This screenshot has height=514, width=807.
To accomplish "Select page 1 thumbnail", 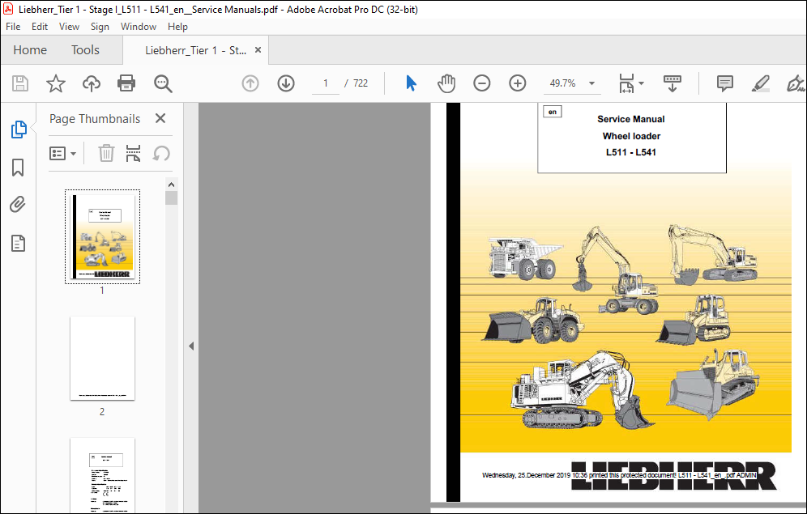I will tap(102, 237).
